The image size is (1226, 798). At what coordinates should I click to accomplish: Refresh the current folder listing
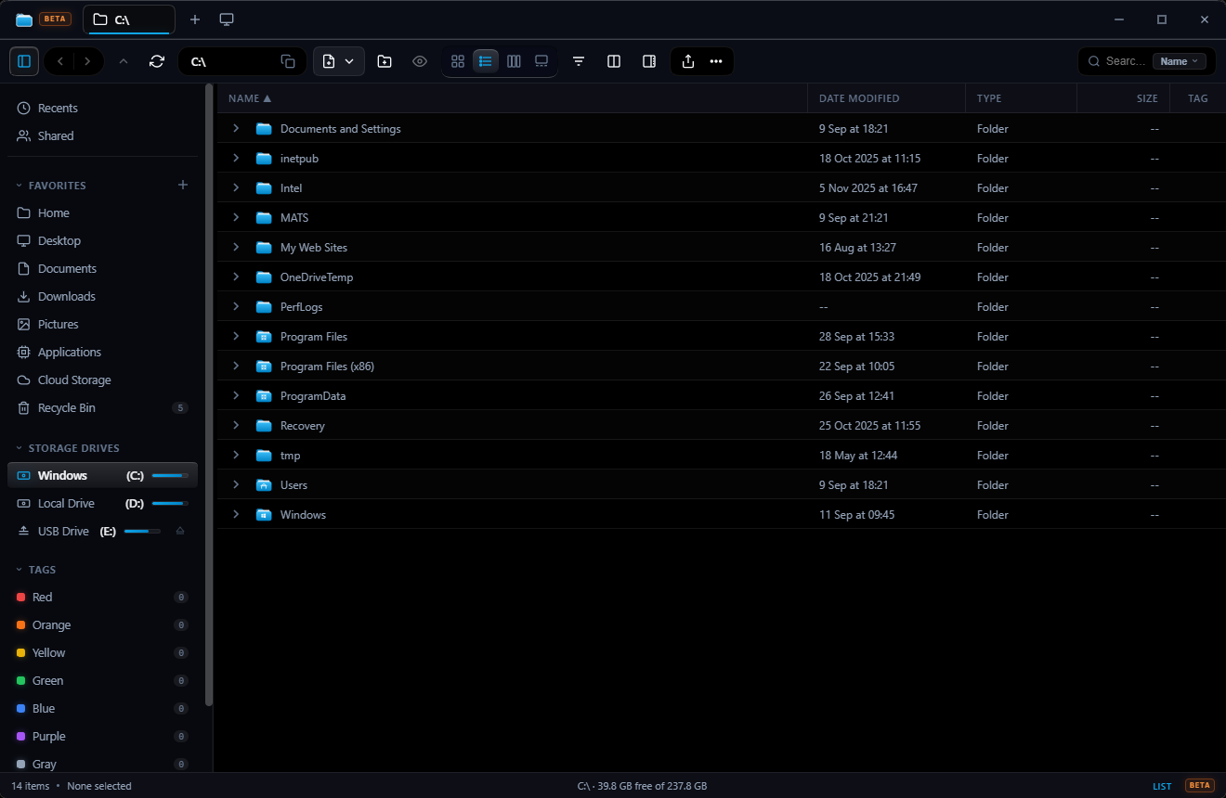[x=157, y=61]
